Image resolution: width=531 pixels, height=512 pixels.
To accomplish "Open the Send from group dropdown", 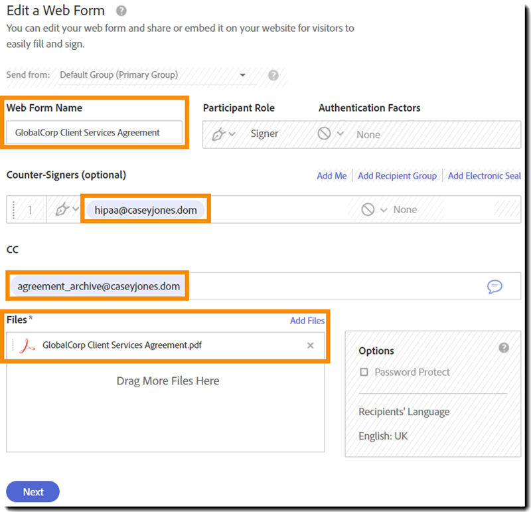I will point(242,75).
